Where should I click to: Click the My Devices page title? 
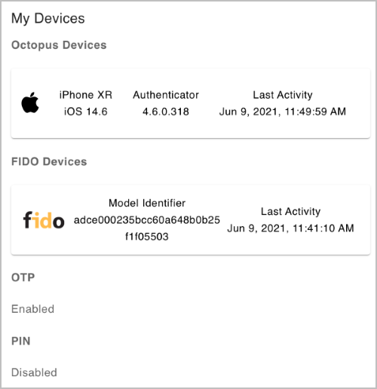point(48,19)
